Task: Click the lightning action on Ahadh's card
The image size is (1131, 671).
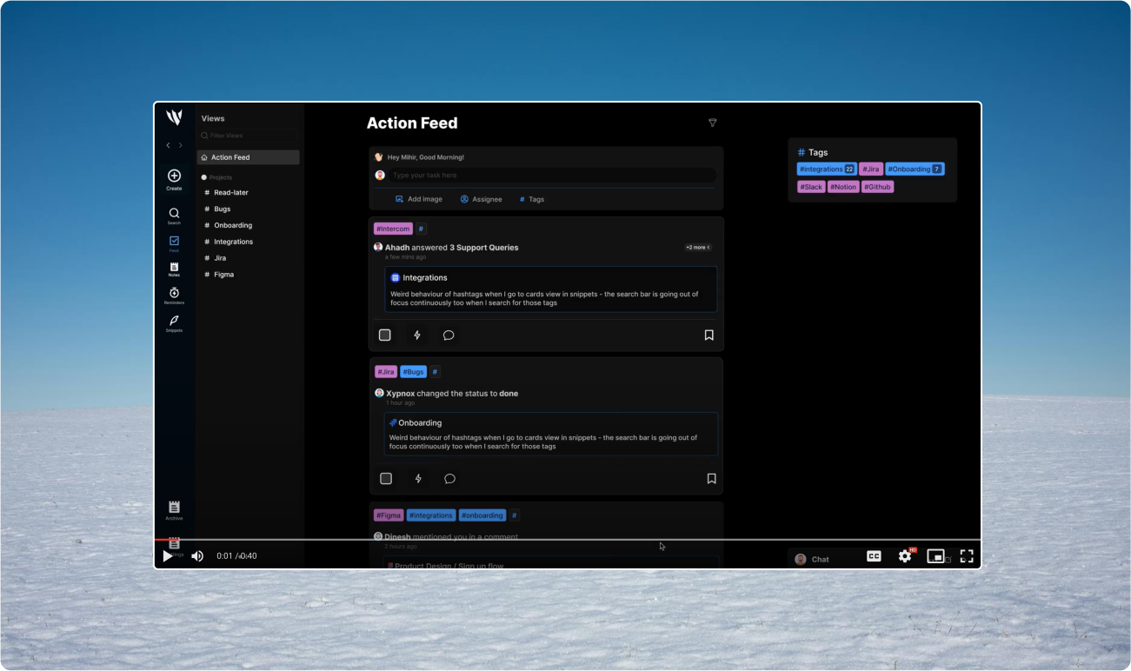Action: coord(417,335)
